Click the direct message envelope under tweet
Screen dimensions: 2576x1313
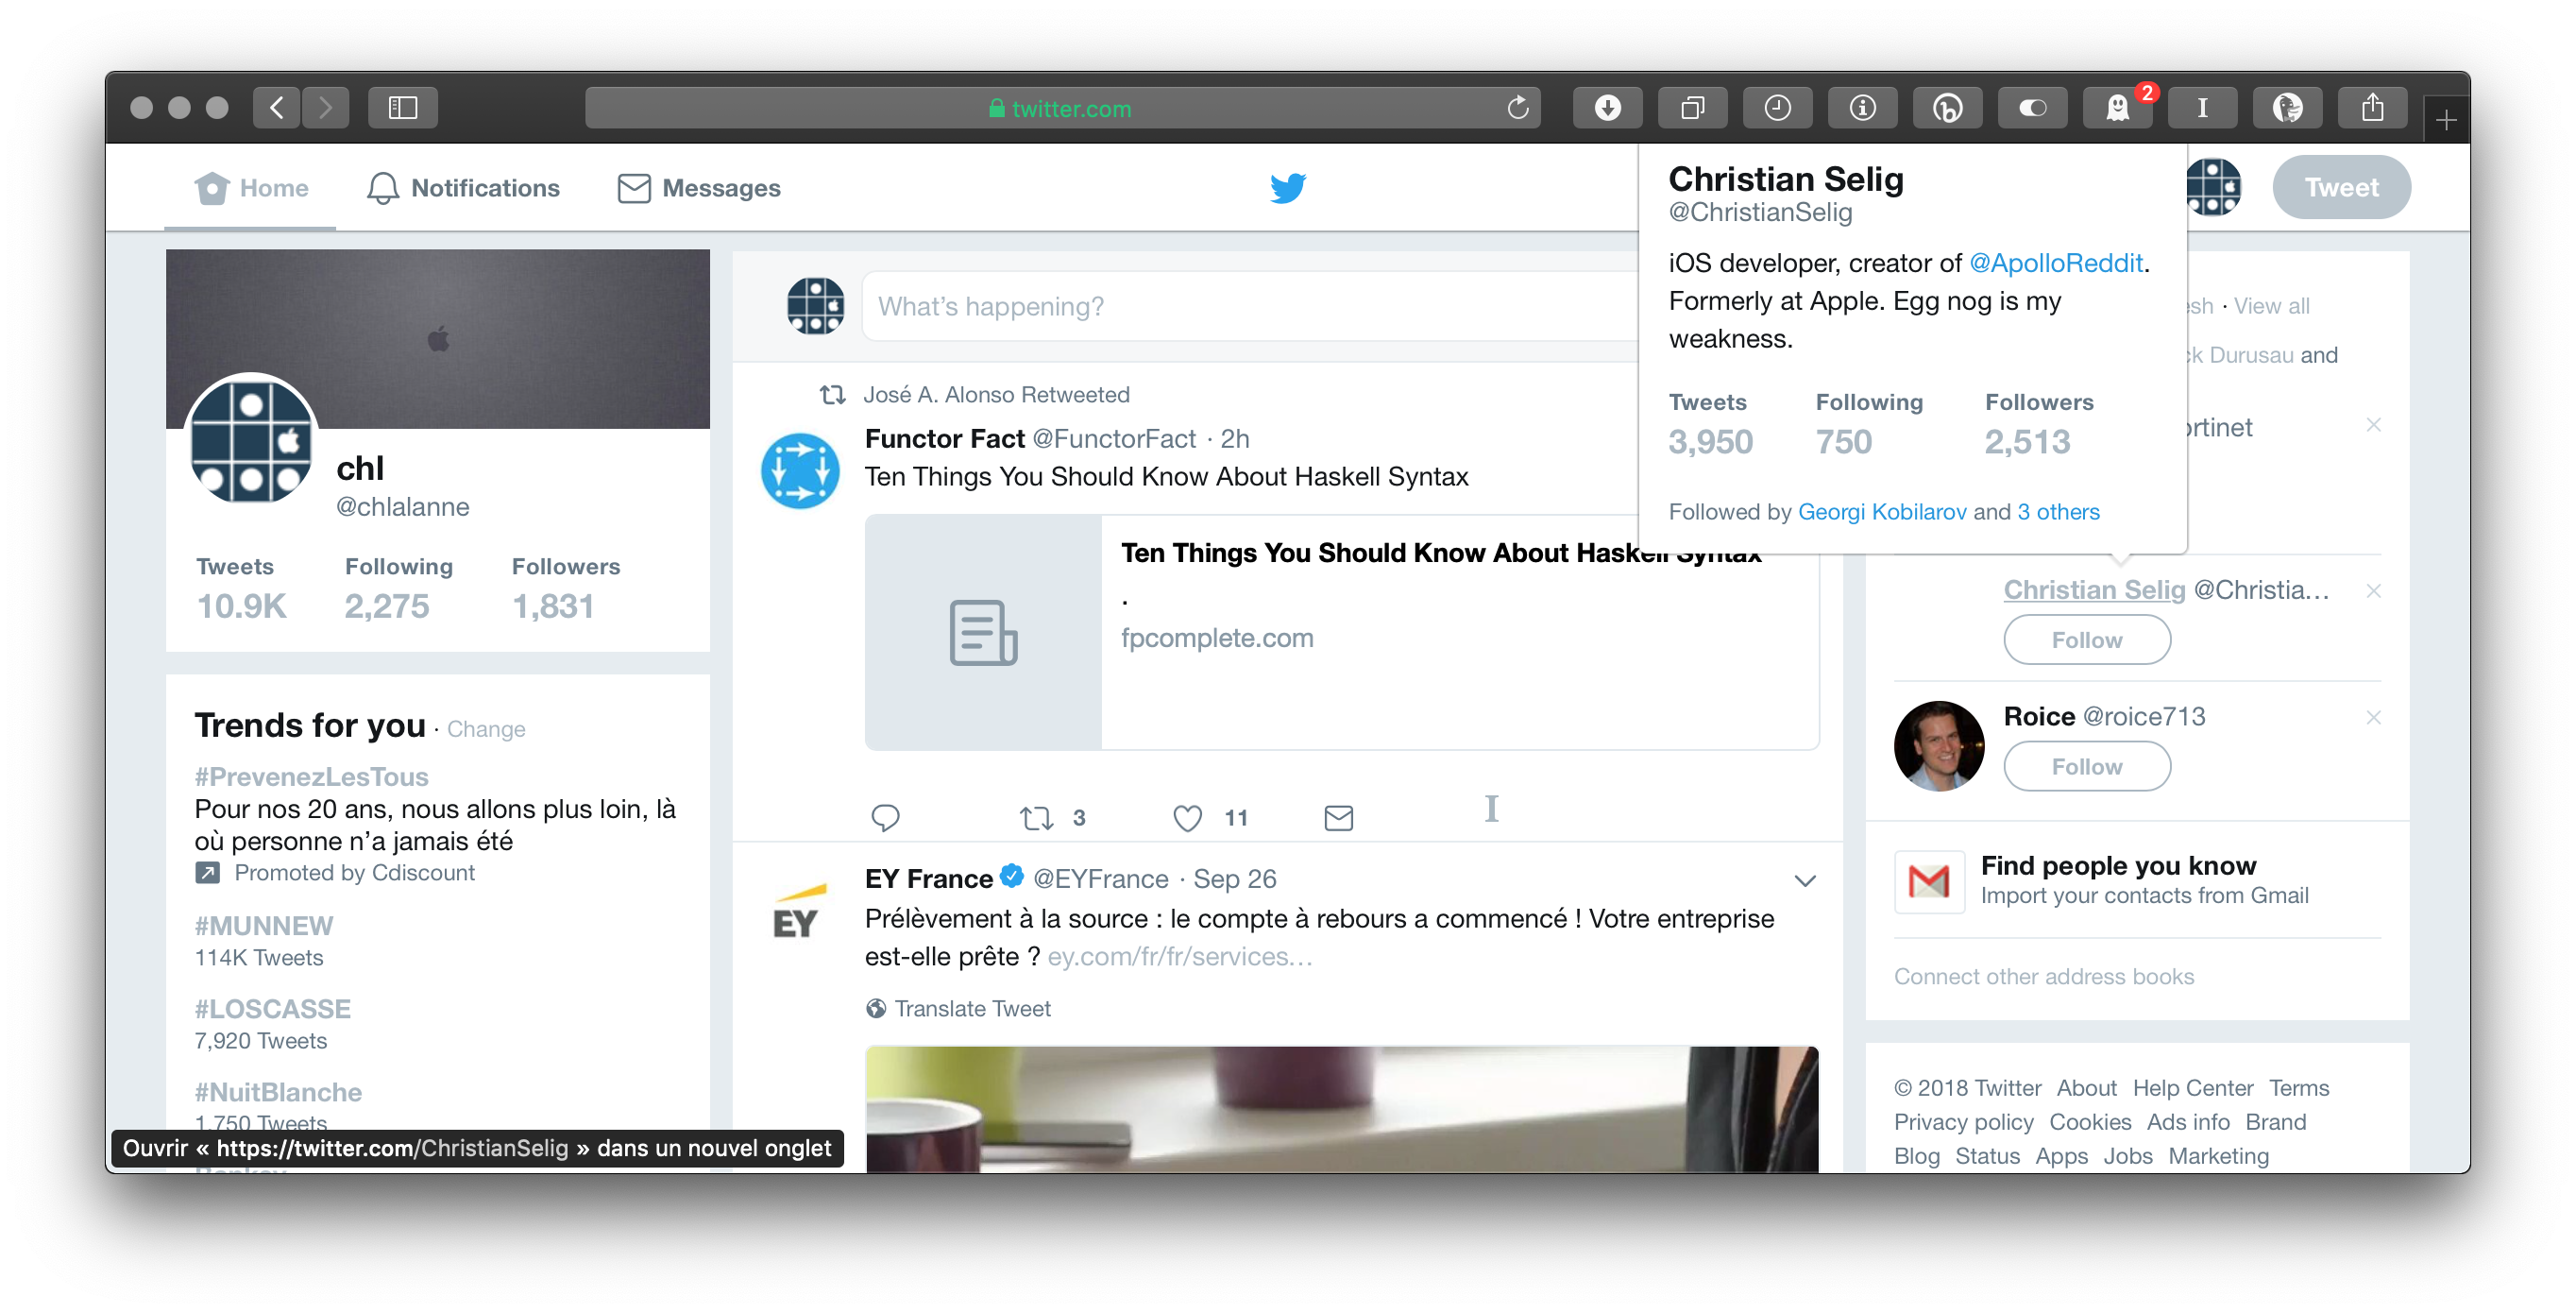[1338, 818]
